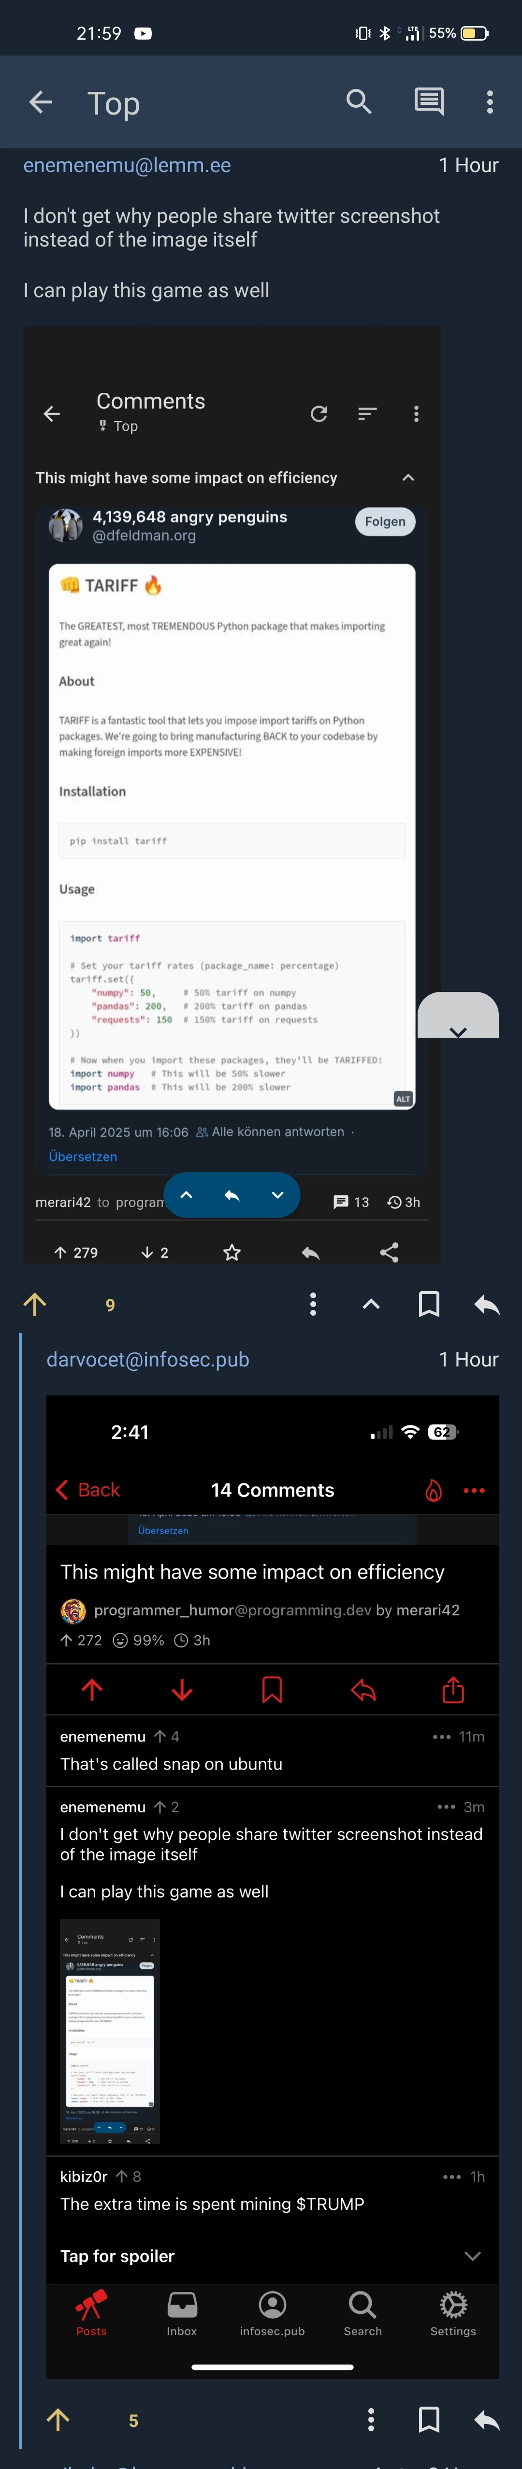The image size is (522, 2469).
Task: Select the Top sort title
Action: [113, 102]
